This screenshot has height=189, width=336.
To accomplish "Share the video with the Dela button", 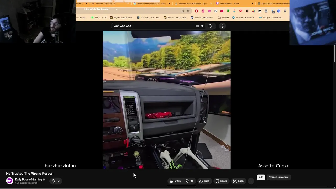I will [x=204, y=181].
